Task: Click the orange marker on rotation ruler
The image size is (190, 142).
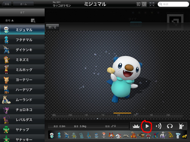Action: 122,113
